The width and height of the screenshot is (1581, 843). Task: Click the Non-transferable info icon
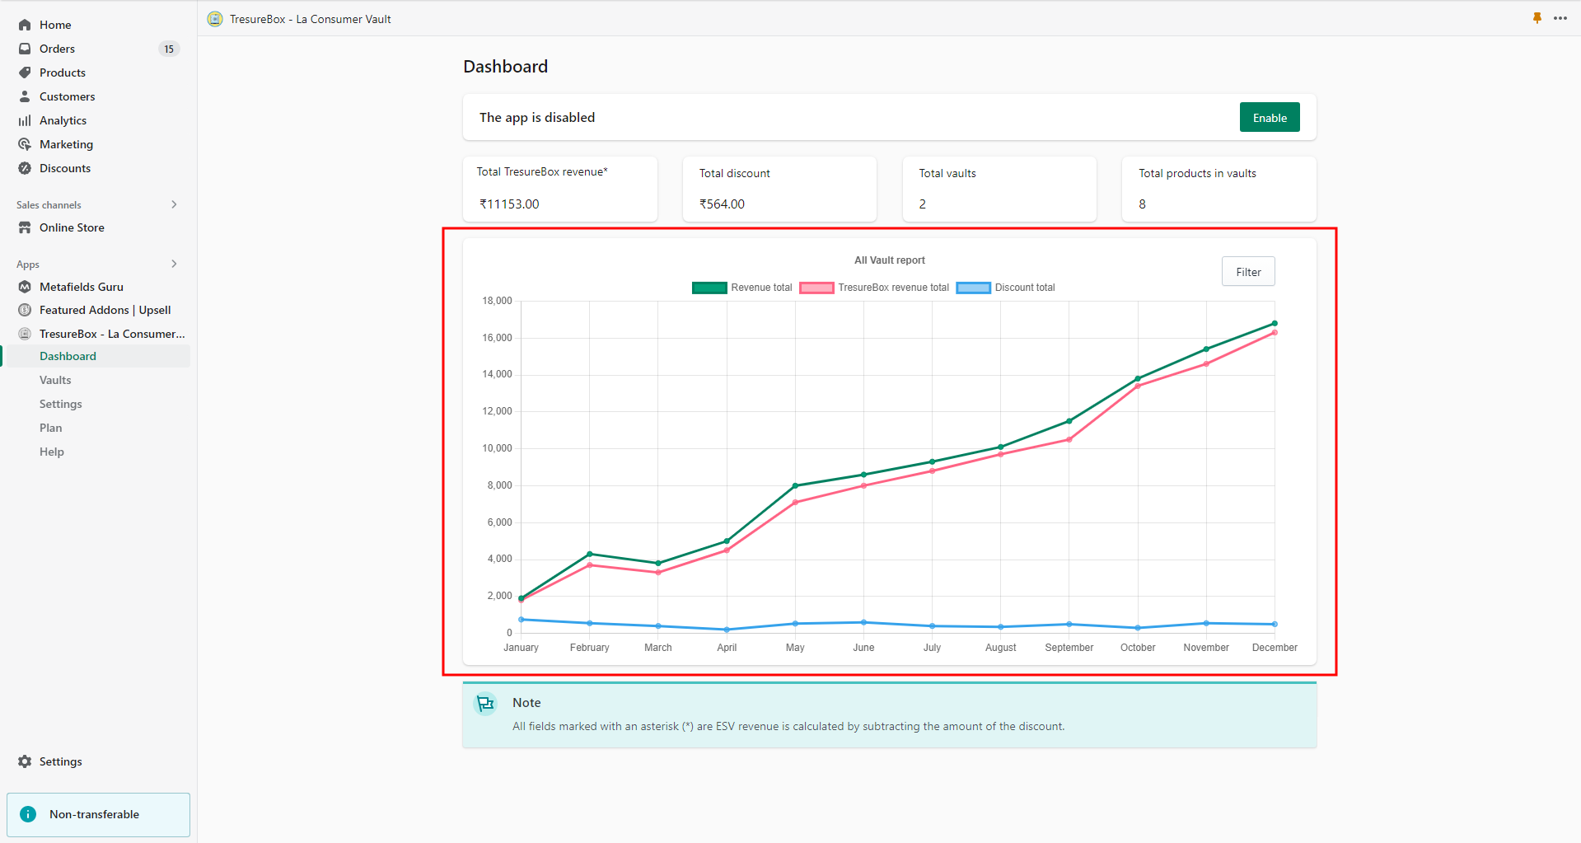tap(28, 814)
